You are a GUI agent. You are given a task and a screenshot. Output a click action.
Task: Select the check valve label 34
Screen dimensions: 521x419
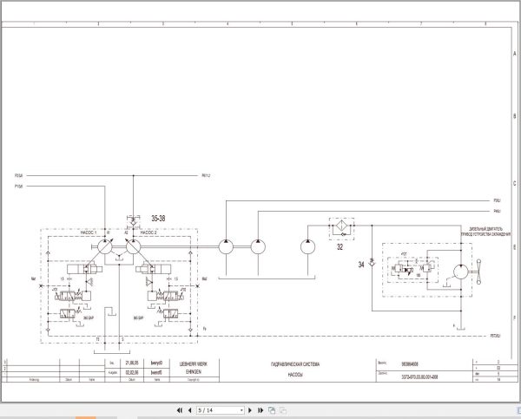[x=361, y=265]
